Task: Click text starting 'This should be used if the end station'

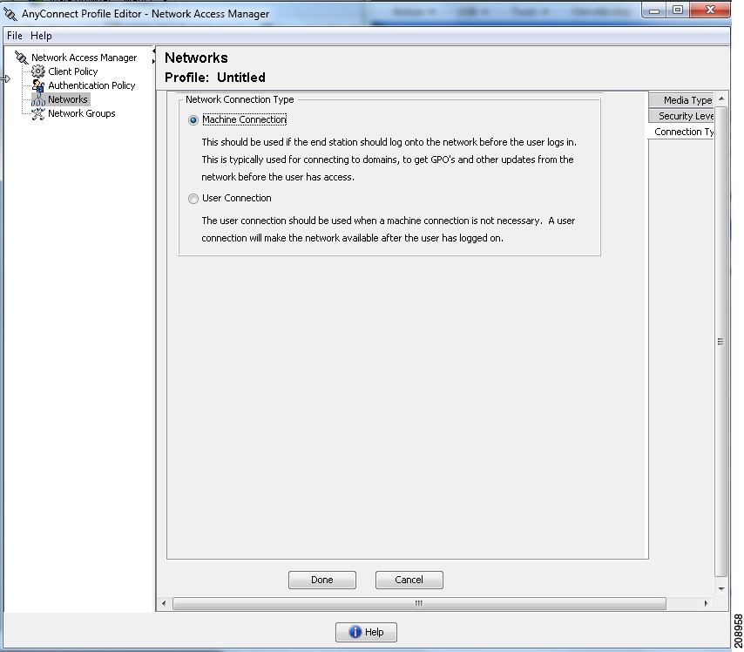Action: pos(389,142)
